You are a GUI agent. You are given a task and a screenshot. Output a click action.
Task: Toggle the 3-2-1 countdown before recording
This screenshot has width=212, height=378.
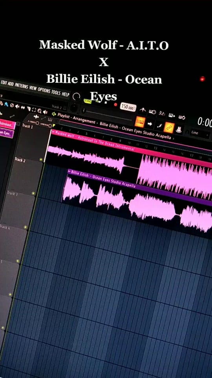point(162,113)
